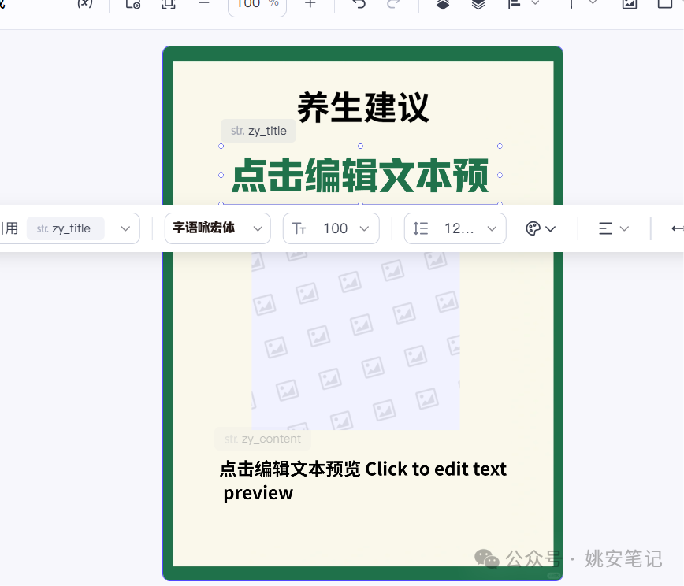The image size is (684, 586).
Task: Click the insert image icon in top toolbar
Action: [x=630, y=4]
